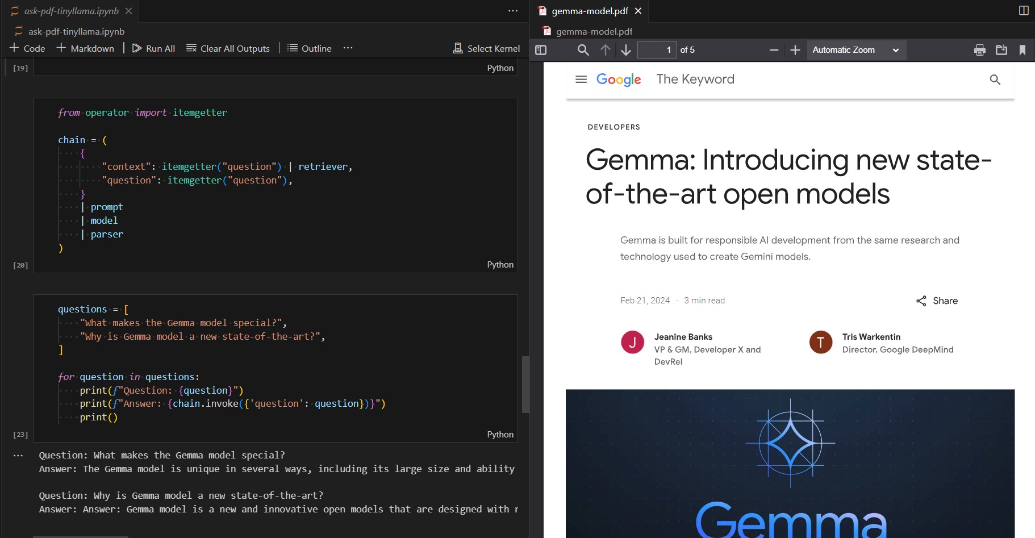This screenshot has height=538, width=1035.
Task: Click the search icon on The Keyword page
Action: [x=995, y=80]
